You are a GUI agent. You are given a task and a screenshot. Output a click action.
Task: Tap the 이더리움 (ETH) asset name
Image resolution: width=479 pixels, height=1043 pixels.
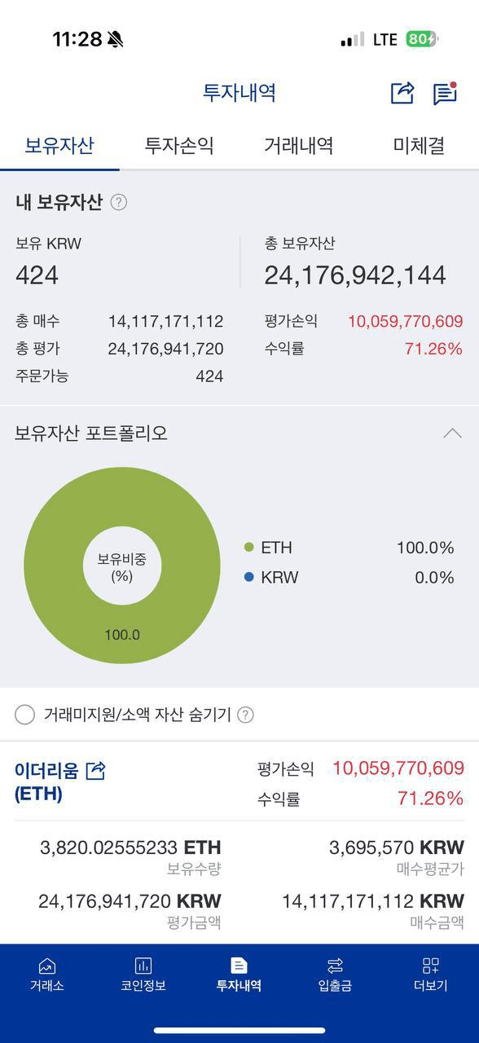[x=48, y=781]
